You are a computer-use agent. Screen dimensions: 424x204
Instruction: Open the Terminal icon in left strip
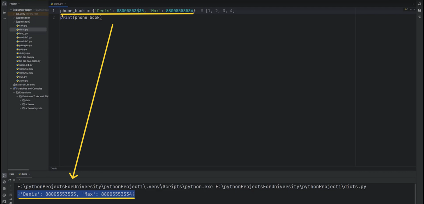[4, 202]
